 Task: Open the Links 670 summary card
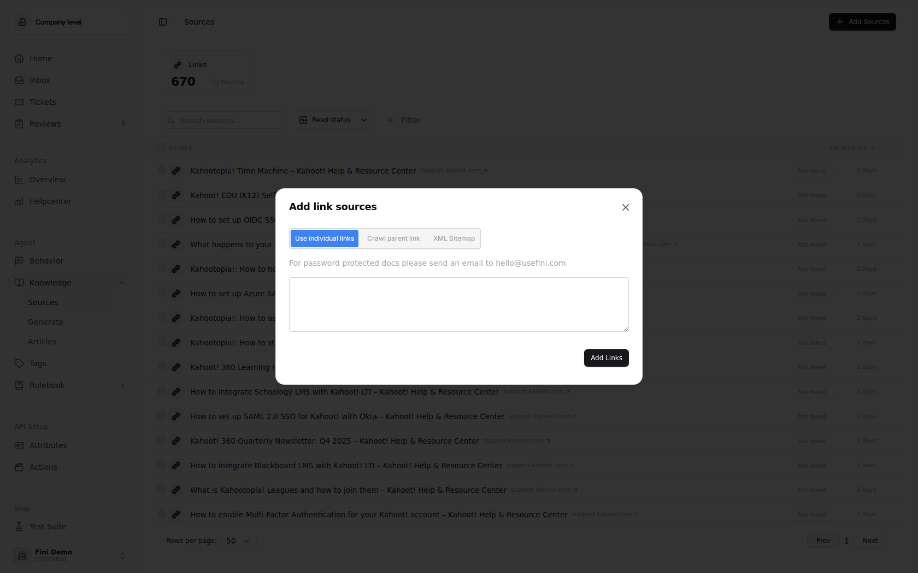coord(208,73)
